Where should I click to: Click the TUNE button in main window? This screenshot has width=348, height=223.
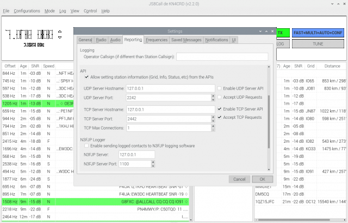click(x=318, y=44)
